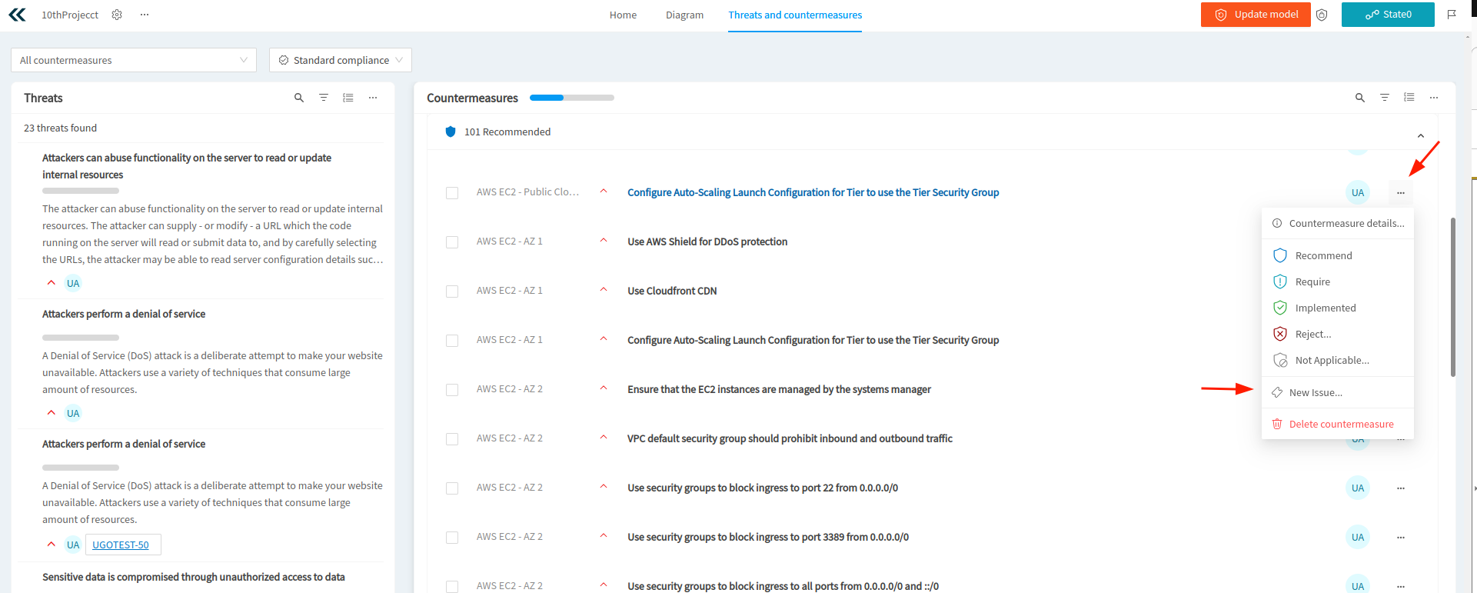Viewport: 1477px width, 593px height.
Task: Check box for EC2 systems manager row
Action: point(452,390)
